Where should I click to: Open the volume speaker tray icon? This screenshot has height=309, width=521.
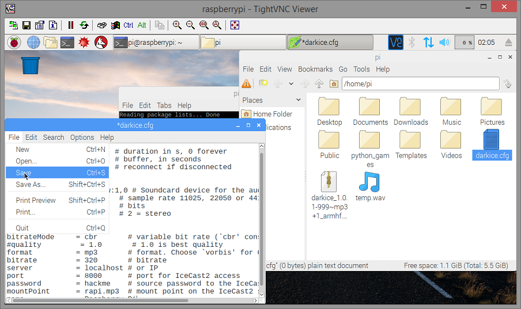[x=444, y=43]
